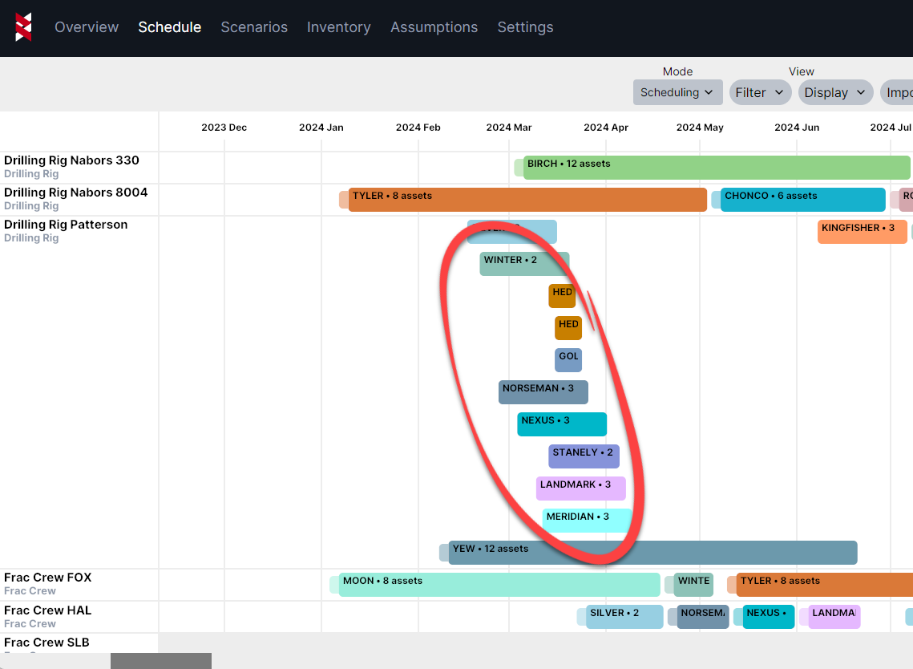Screen dimensions: 913x669
Task: Select the SILVER 2 bar on Frac Crew HAL
Action: tap(624, 617)
